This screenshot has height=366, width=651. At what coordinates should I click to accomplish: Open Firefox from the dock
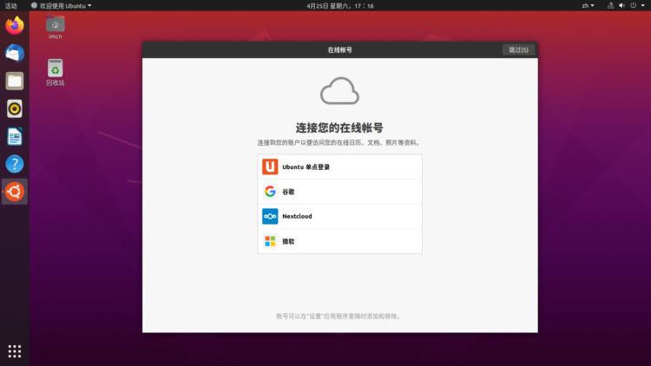point(15,25)
